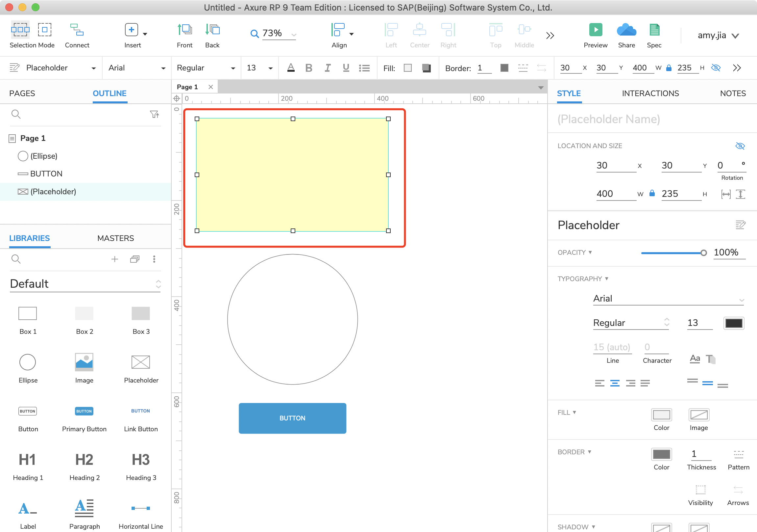The height and width of the screenshot is (532, 757).
Task: Click the blue BUTTON on canvas
Action: click(x=292, y=418)
